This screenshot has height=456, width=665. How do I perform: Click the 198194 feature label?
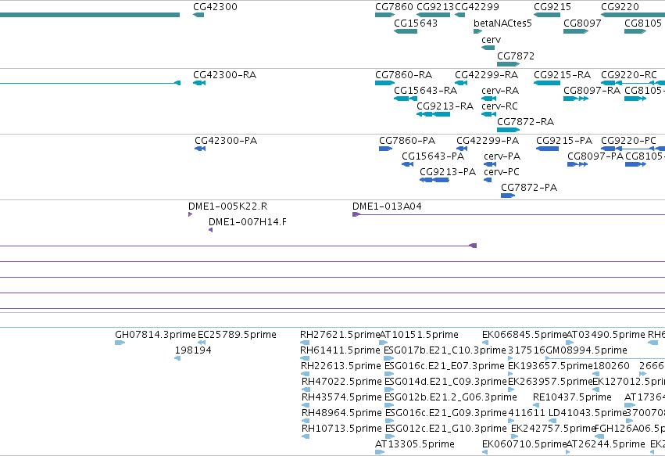193,350
